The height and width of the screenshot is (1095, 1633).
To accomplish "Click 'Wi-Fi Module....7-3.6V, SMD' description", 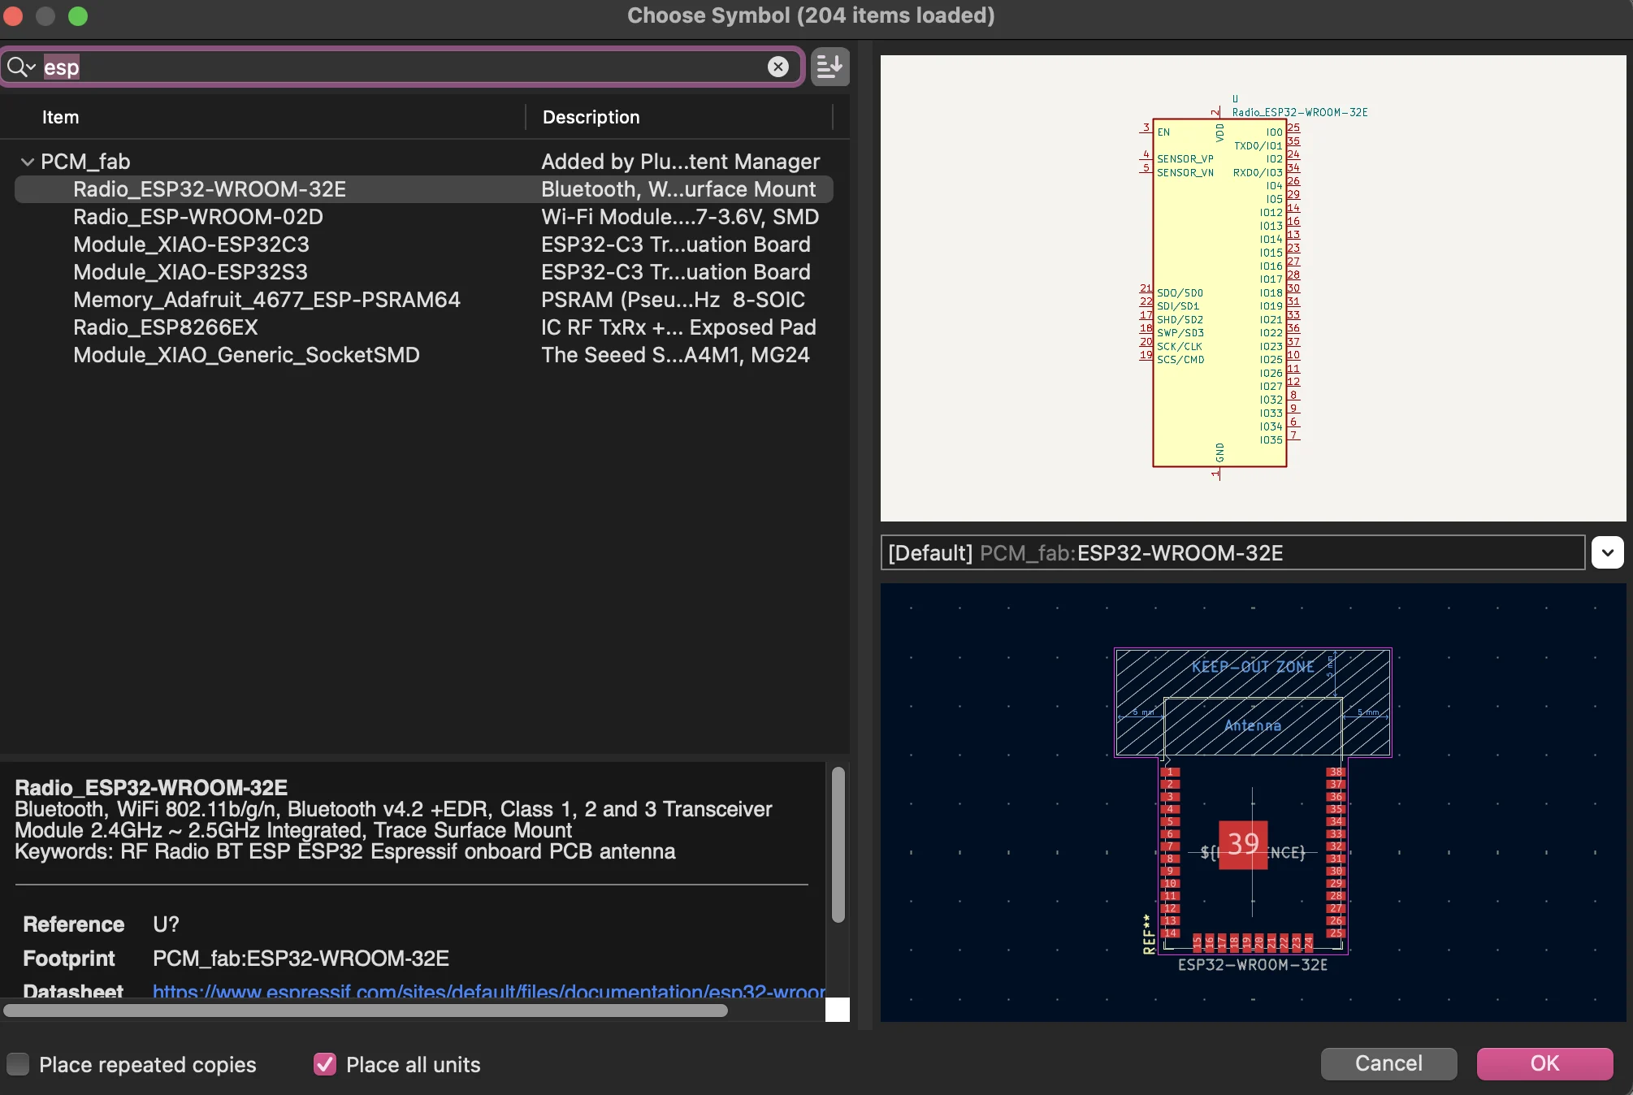I will [x=680, y=217].
